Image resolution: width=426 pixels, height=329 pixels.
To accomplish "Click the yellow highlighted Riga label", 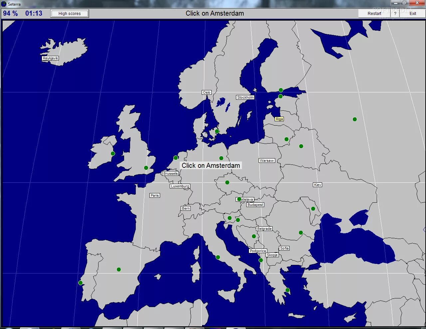I will (279, 119).
